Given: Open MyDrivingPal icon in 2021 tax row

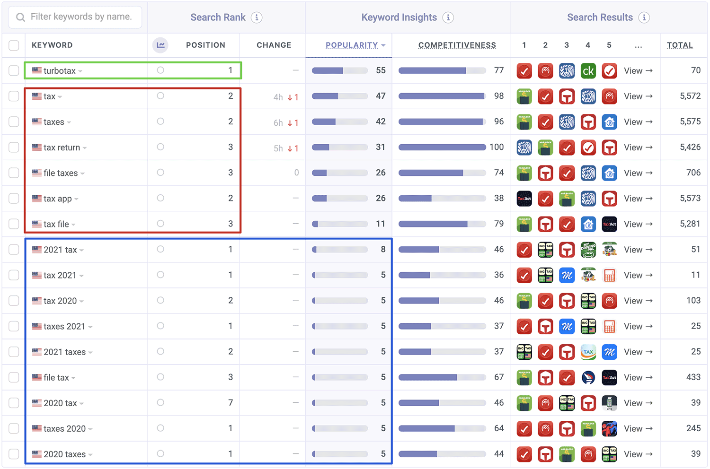Looking at the screenshot, I should tap(588, 250).
